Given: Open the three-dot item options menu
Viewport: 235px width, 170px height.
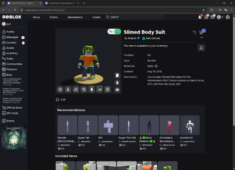Looking at the screenshot, I should pos(202,38).
